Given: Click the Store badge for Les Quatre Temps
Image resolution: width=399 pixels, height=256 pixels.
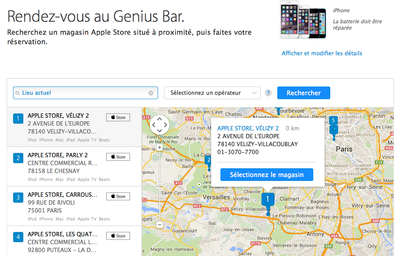Looking at the screenshot, I should pyautogui.click(x=118, y=235).
